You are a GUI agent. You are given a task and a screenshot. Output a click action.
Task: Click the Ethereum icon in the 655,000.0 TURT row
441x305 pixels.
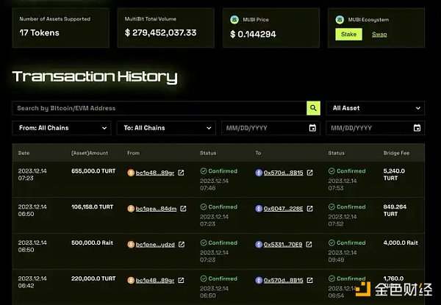[259, 173]
